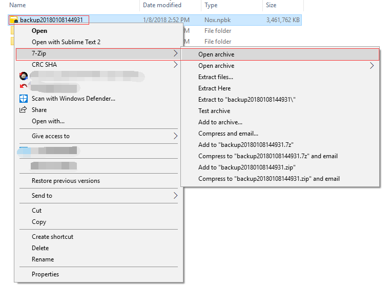Expand the Send to submenu arrow
The image size is (391, 301).
pyautogui.click(x=175, y=196)
